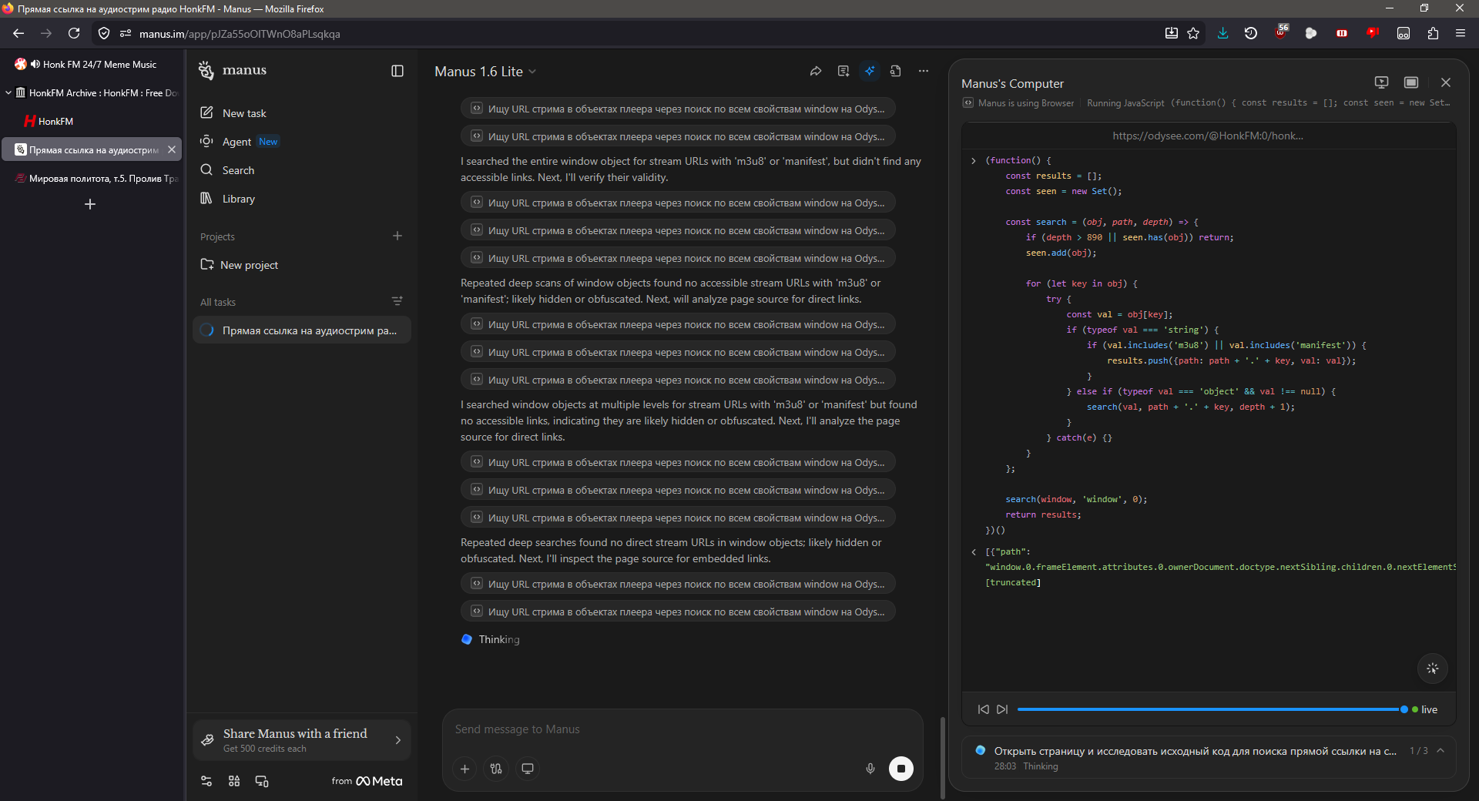Click the devices icon at sidebar bottom
The height and width of the screenshot is (801, 1479).
click(x=262, y=781)
